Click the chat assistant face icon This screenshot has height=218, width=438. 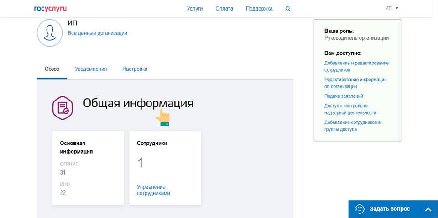click(360, 209)
